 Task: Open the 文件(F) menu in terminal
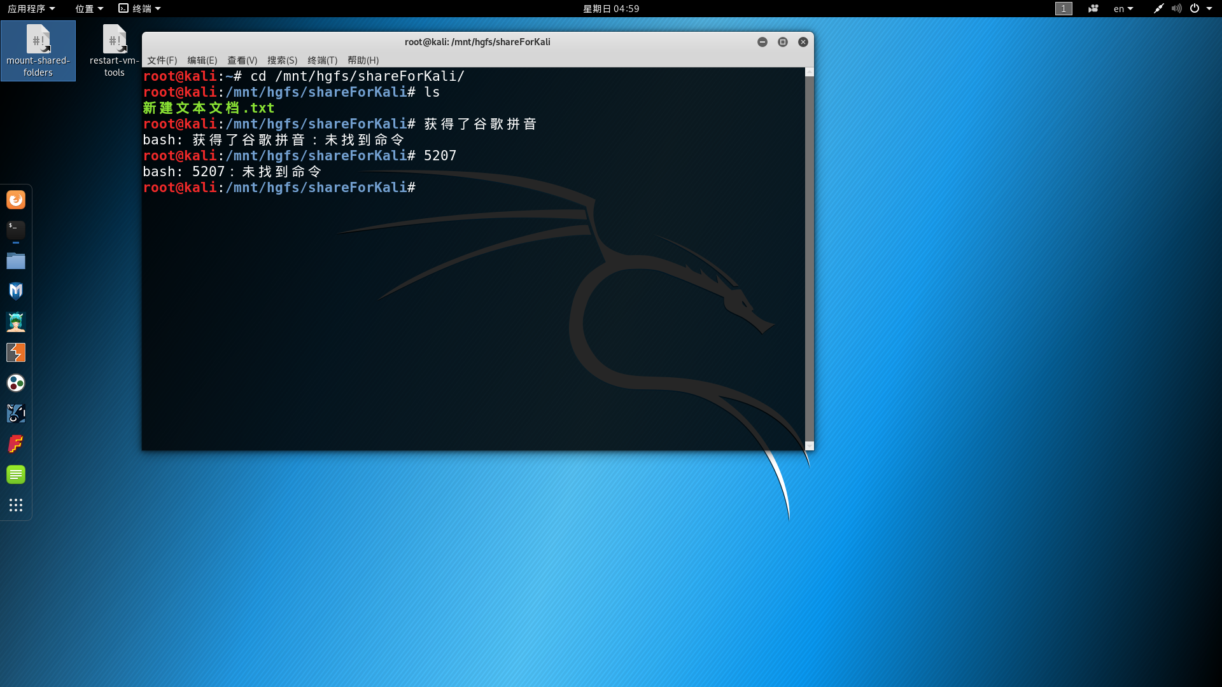coord(162,60)
